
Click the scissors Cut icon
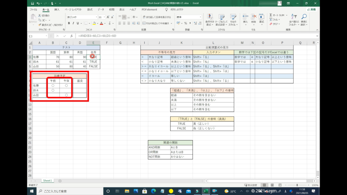[40, 16]
